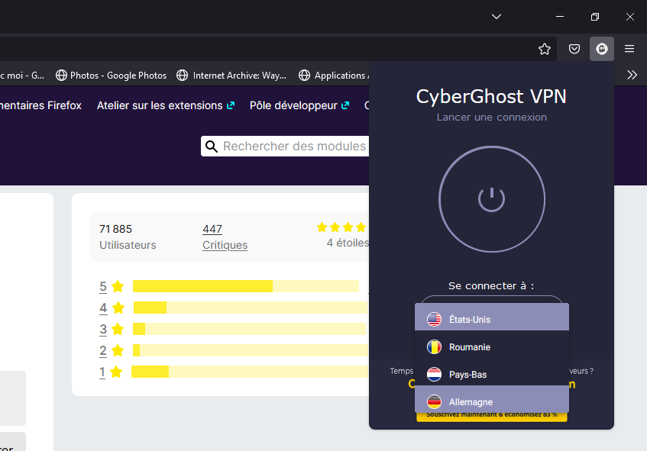
Task: Click the 5-star rating bar
Action: (246, 286)
